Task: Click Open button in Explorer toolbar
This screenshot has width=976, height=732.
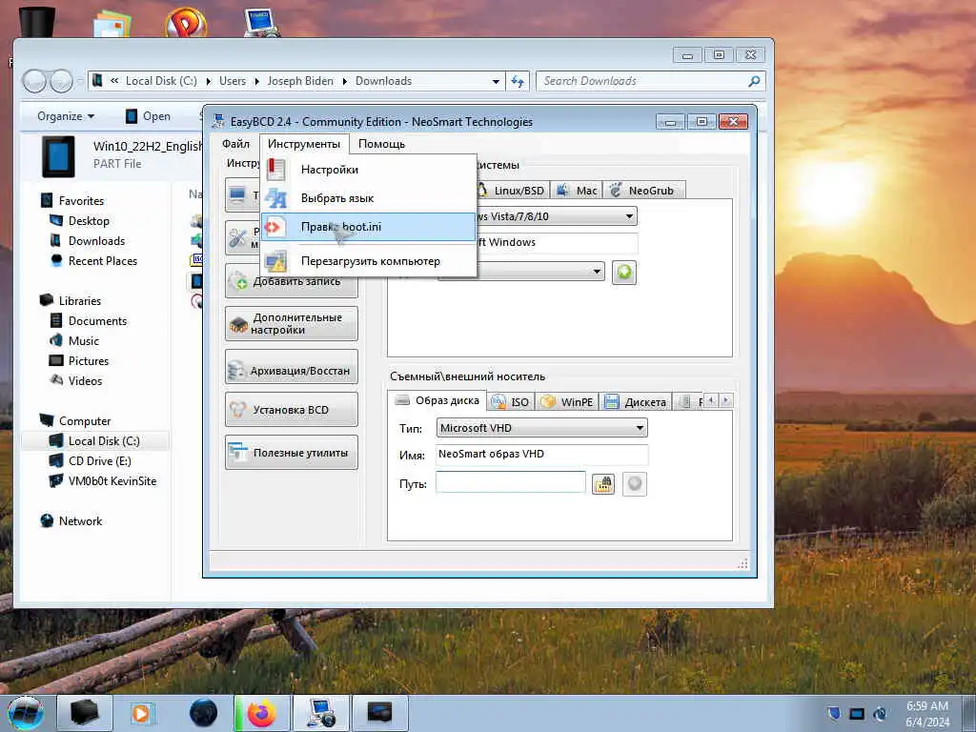Action: (x=148, y=116)
